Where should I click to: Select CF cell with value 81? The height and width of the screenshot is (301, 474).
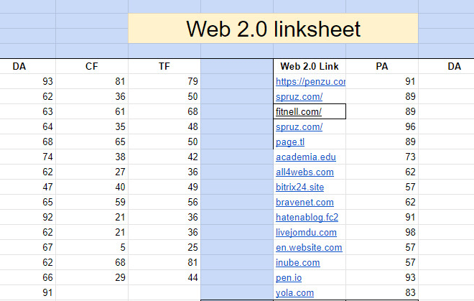pyautogui.click(x=92, y=81)
